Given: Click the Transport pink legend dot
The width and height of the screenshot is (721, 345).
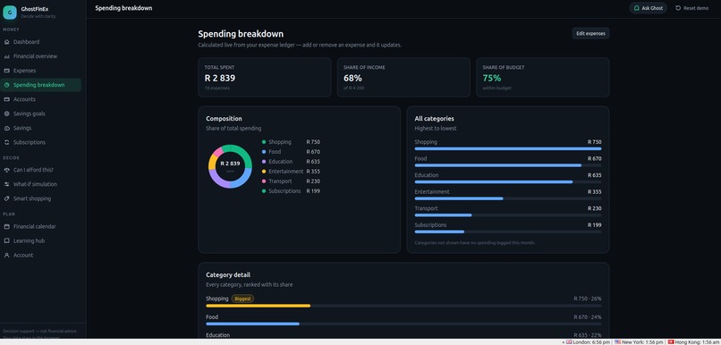Looking at the screenshot, I should 264,181.
